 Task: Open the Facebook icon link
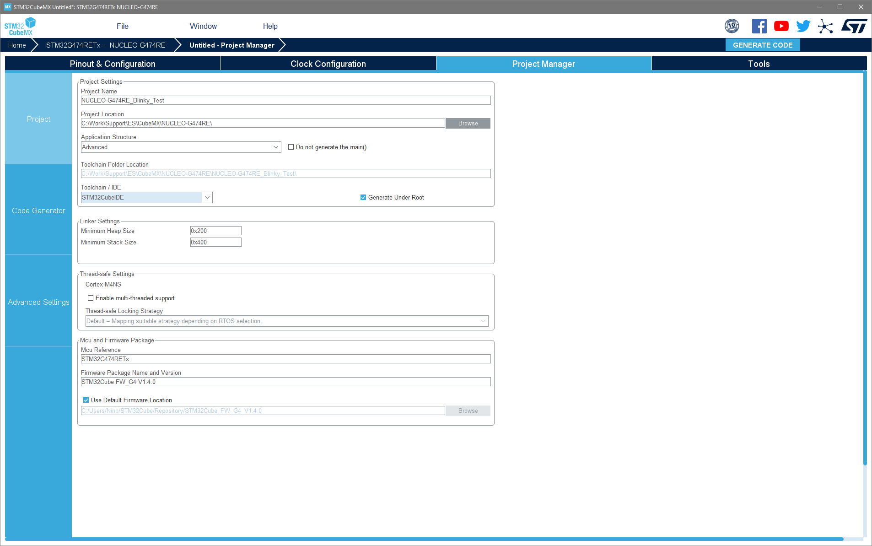click(x=759, y=26)
